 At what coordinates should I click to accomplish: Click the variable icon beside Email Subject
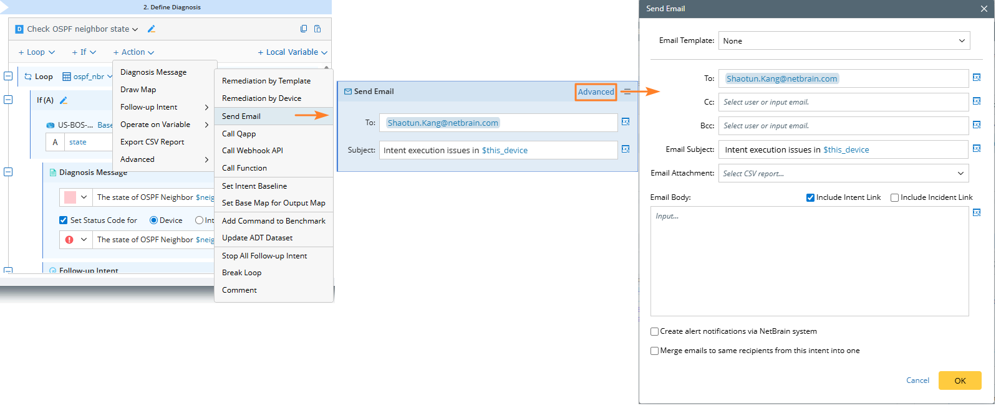[977, 149]
